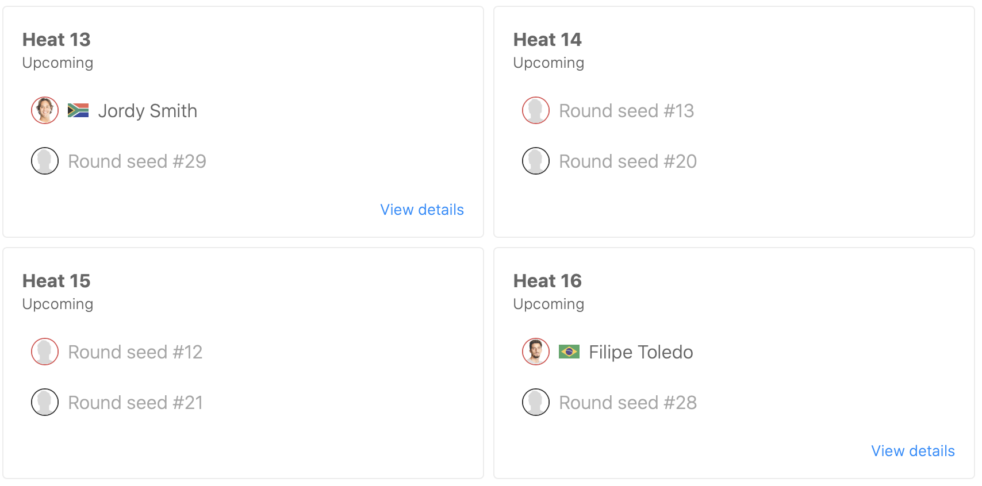Click Filipe Toledo's avatar photo
Viewport: 982px width, 486px height.
pos(536,352)
